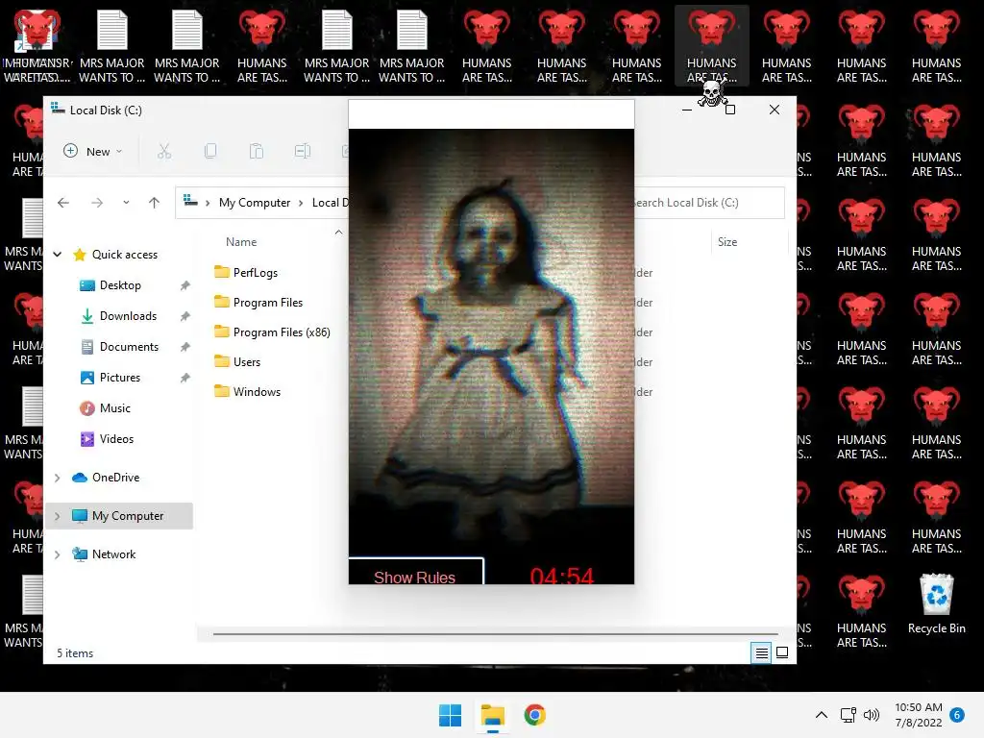Select Network in the navigation pane
This screenshot has height=738, width=984.
pyautogui.click(x=113, y=554)
